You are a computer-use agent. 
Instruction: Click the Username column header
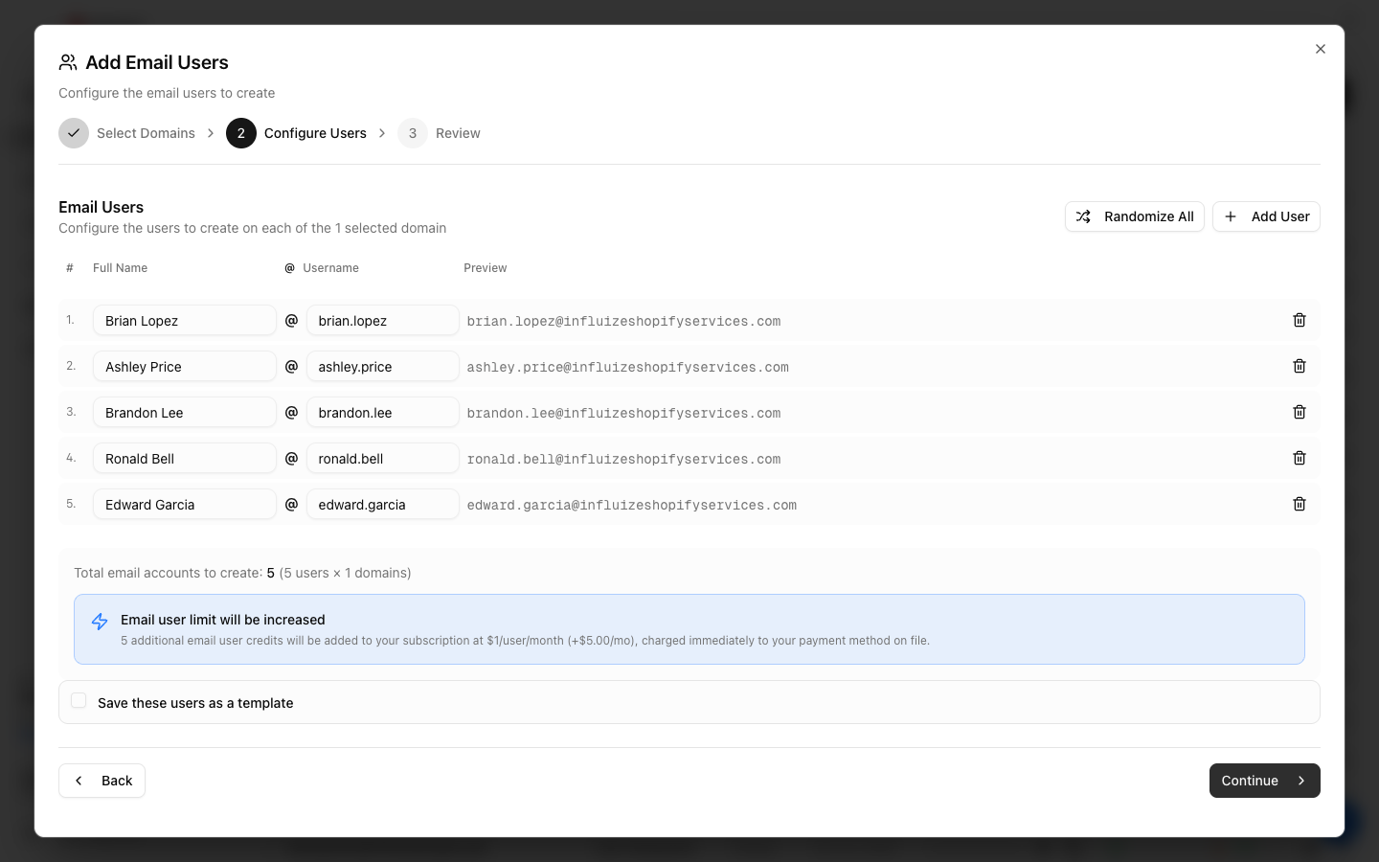(x=330, y=268)
